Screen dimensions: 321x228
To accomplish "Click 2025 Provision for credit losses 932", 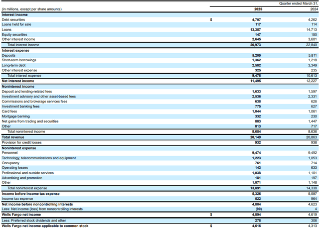I will (x=258, y=142).
